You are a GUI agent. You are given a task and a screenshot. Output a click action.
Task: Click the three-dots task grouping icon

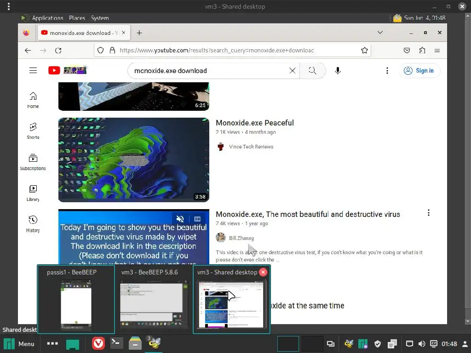52,343
